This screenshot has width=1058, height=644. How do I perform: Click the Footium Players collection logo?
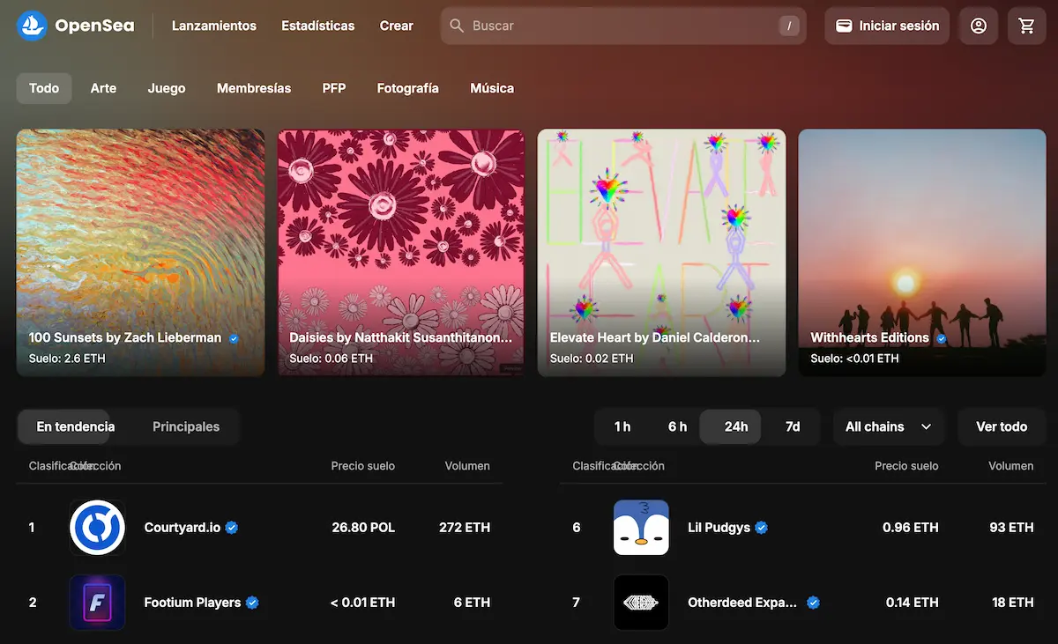coord(97,603)
